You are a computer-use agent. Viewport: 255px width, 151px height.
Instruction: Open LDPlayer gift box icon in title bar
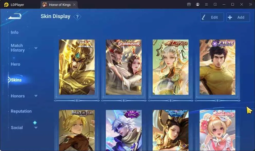[x=189, y=4]
